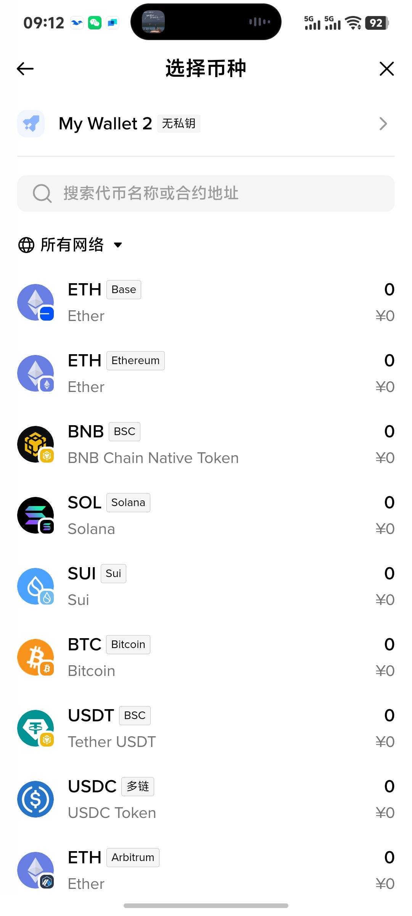This screenshot has height=916, width=412.
Task: Open My Wallet 2 chevron
Action: tap(383, 124)
